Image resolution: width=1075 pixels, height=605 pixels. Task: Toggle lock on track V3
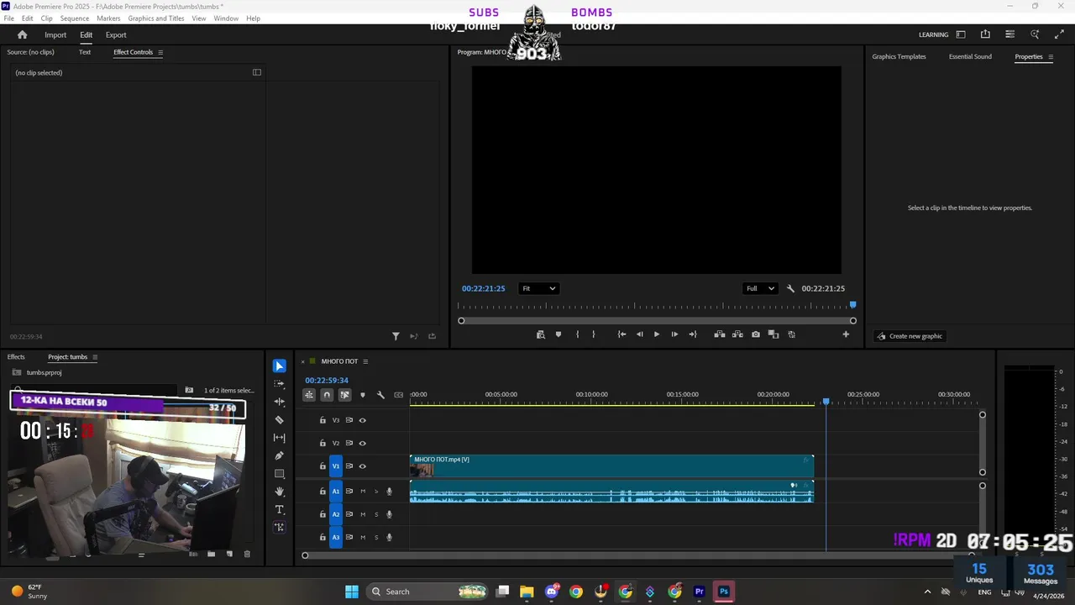point(322,420)
